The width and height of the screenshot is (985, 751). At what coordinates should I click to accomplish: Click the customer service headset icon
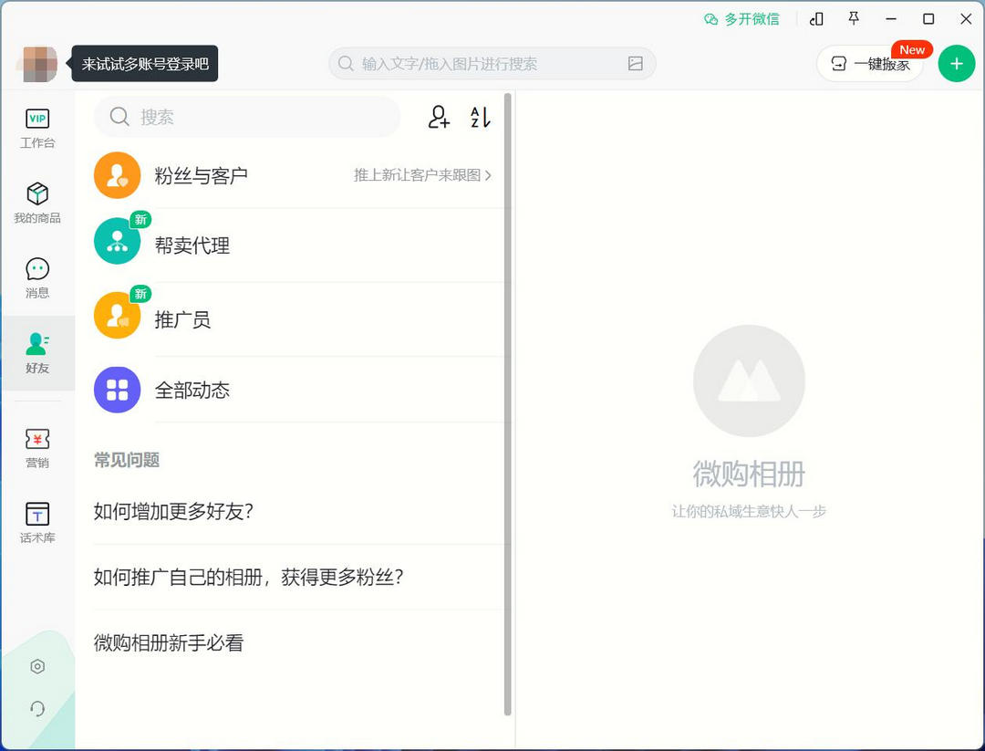[x=37, y=709]
